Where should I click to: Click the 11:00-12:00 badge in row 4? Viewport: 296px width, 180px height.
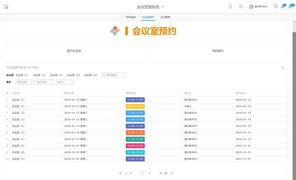(x=135, y=120)
